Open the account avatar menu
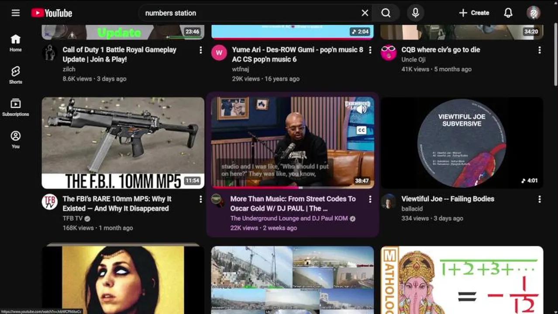The width and height of the screenshot is (558, 314). tap(534, 13)
